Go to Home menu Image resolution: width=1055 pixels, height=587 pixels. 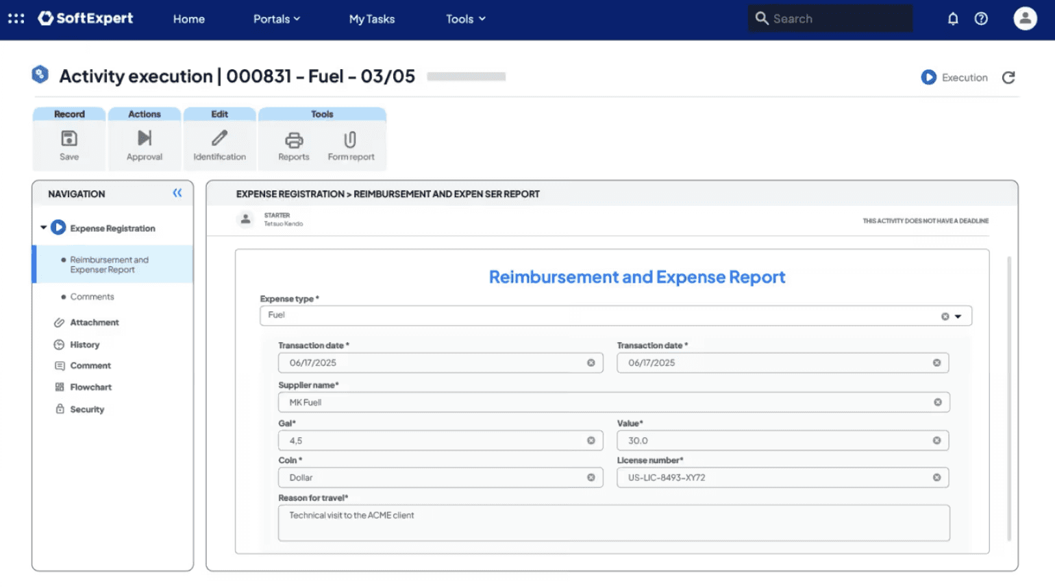point(189,19)
